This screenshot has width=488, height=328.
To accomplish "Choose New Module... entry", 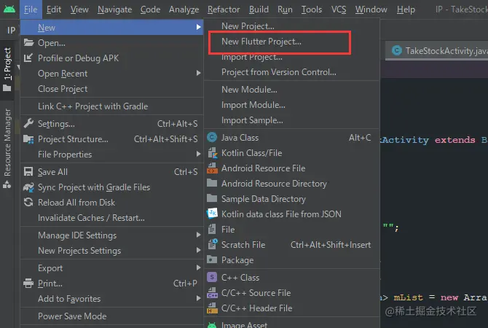I will click(x=291, y=90).
